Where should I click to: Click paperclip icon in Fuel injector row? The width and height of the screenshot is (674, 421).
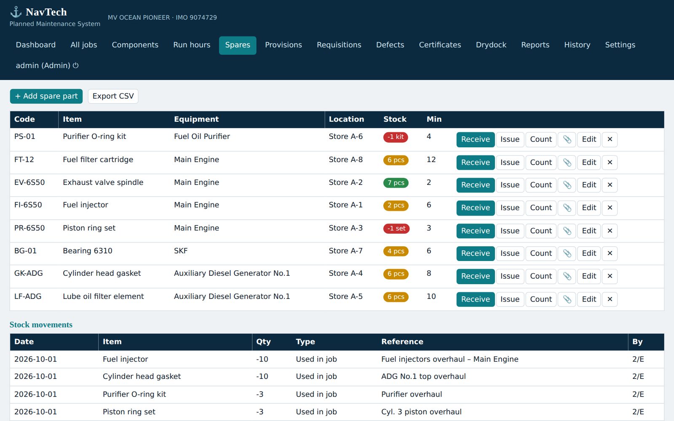tap(567, 208)
